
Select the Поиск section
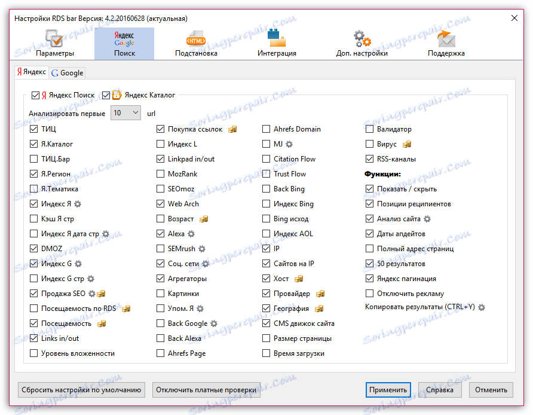point(124,44)
